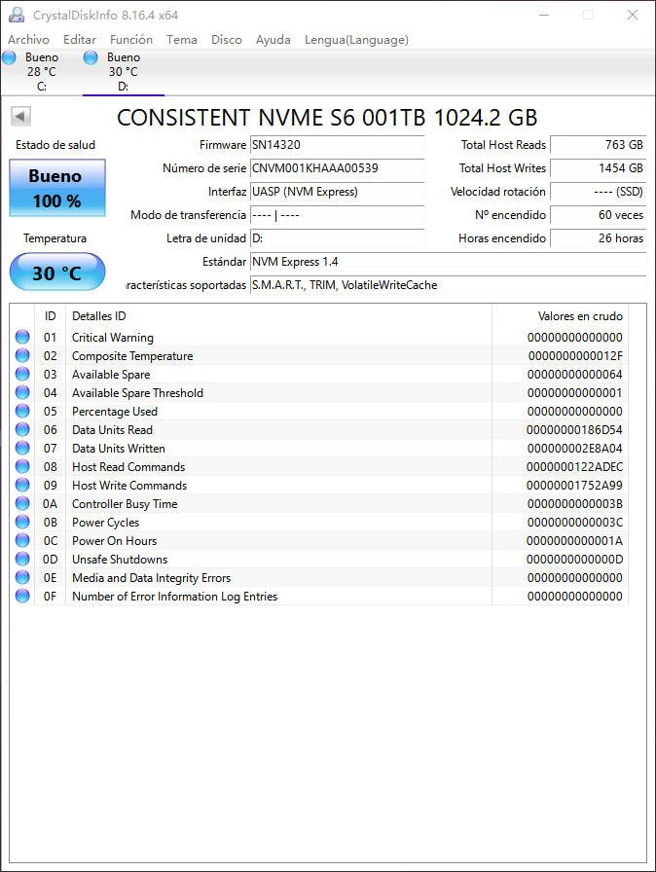Select the C: drive status orb
Viewport: 656px width, 872px height.
tap(9, 56)
